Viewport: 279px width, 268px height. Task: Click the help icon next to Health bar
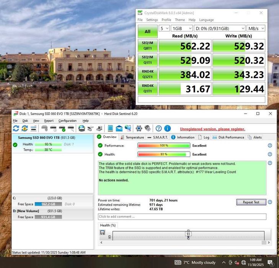pyautogui.click(x=270, y=154)
